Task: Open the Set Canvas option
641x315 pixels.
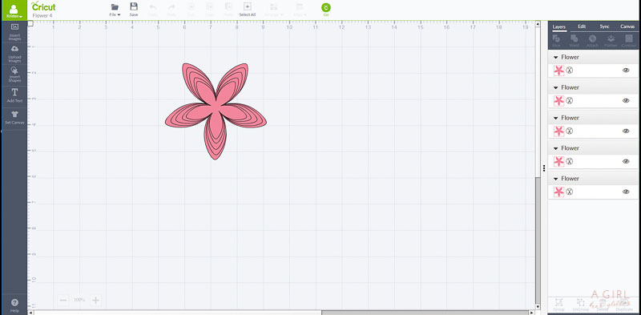Action: 14,117
